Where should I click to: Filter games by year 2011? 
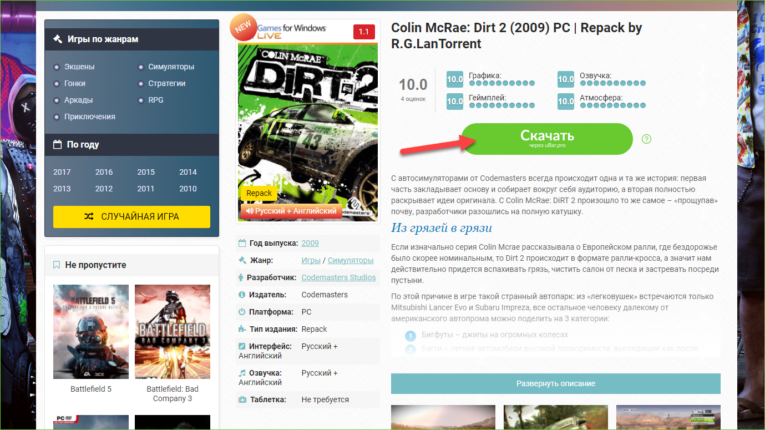click(146, 189)
